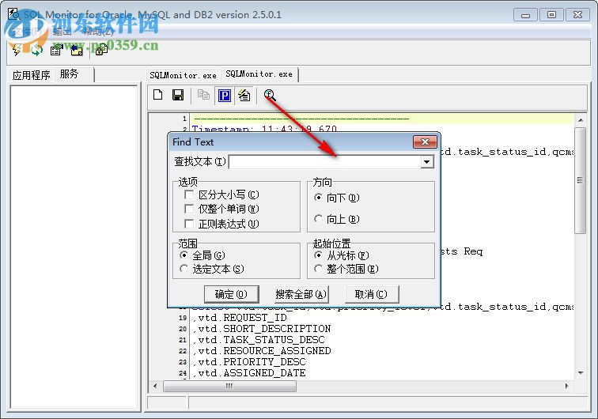Viewport: 598px width, 419px height.
Task: Click the line ,vtd.REQUEST_ID
Action: pos(240,318)
